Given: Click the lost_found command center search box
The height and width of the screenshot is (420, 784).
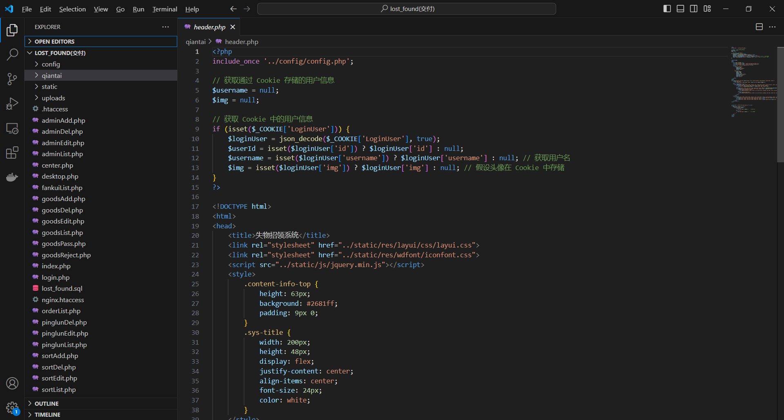Looking at the screenshot, I should point(407,9).
